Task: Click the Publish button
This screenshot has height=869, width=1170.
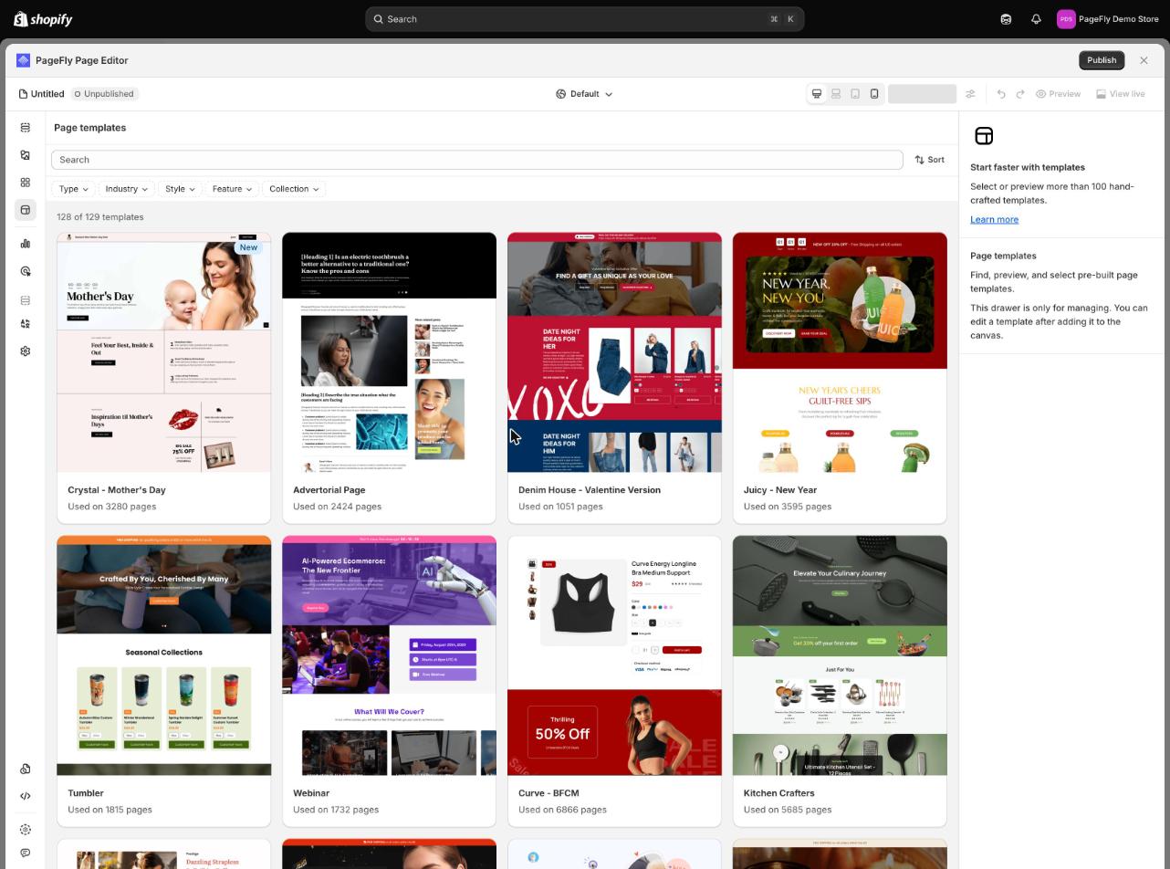Action: (1102, 60)
